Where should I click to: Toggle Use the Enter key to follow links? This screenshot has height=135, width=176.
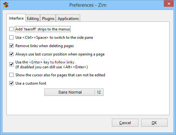point(11,64)
